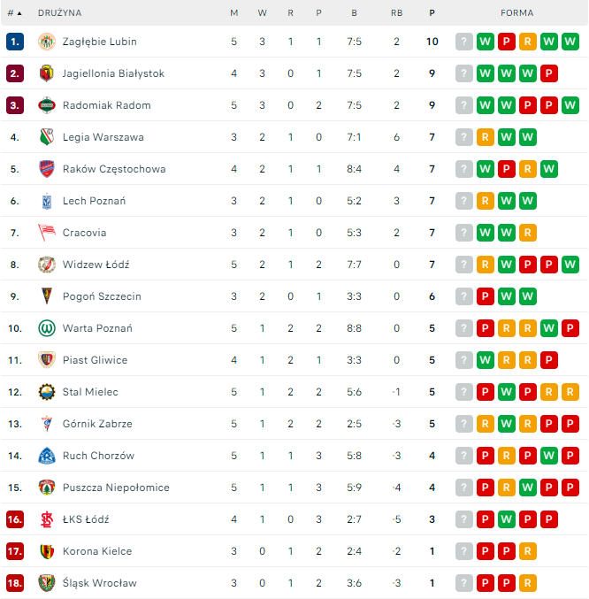Click the Ruch Chorzów blue crest
This screenshot has height=599, width=589.
click(47, 456)
